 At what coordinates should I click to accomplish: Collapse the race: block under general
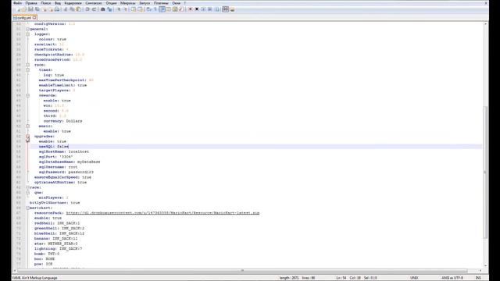click(27, 65)
